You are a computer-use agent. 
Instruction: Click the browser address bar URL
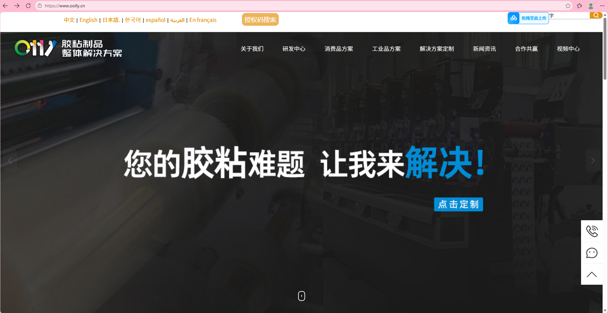tap(65, 6)
